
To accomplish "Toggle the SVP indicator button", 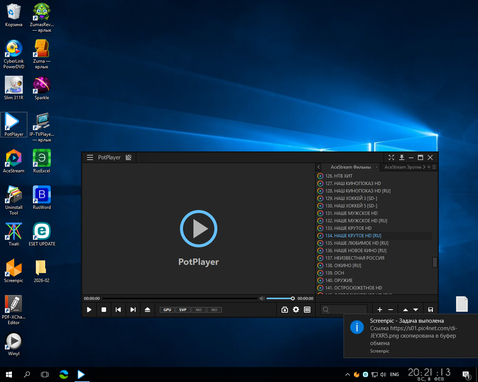I will tap(183, 310).
